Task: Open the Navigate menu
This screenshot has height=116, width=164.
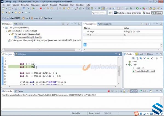Action: (35, 5)
